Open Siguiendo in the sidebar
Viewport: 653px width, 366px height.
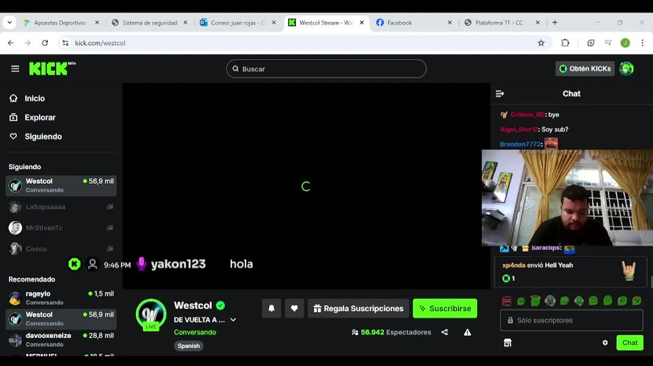tap(43, 136)
